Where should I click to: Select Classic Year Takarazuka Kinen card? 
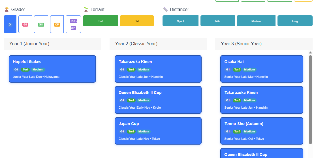(158, 69)
